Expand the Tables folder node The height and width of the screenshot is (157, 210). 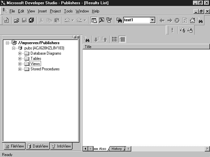coord(20,59)
